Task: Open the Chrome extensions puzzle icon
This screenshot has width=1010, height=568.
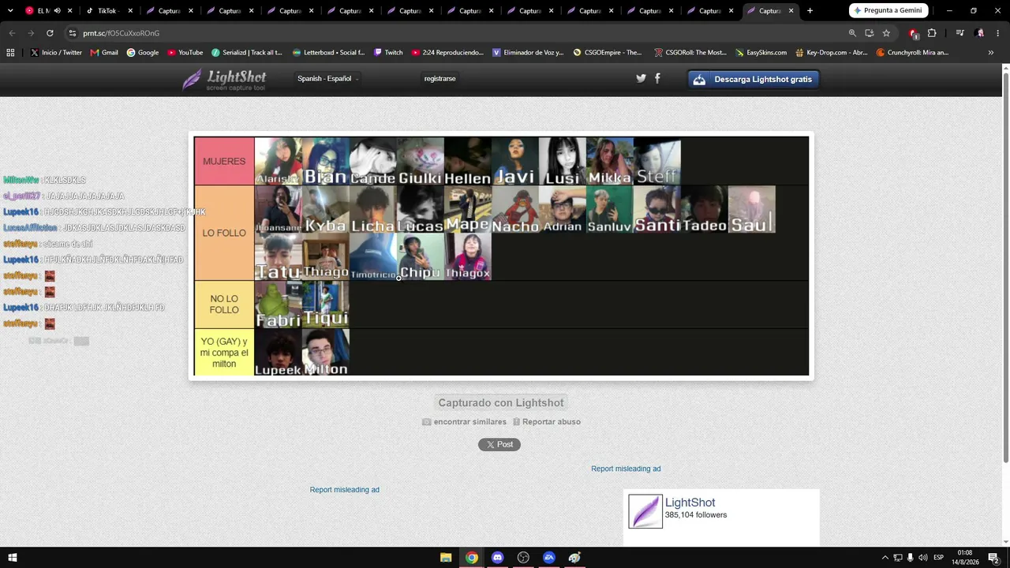Action: 932,33
